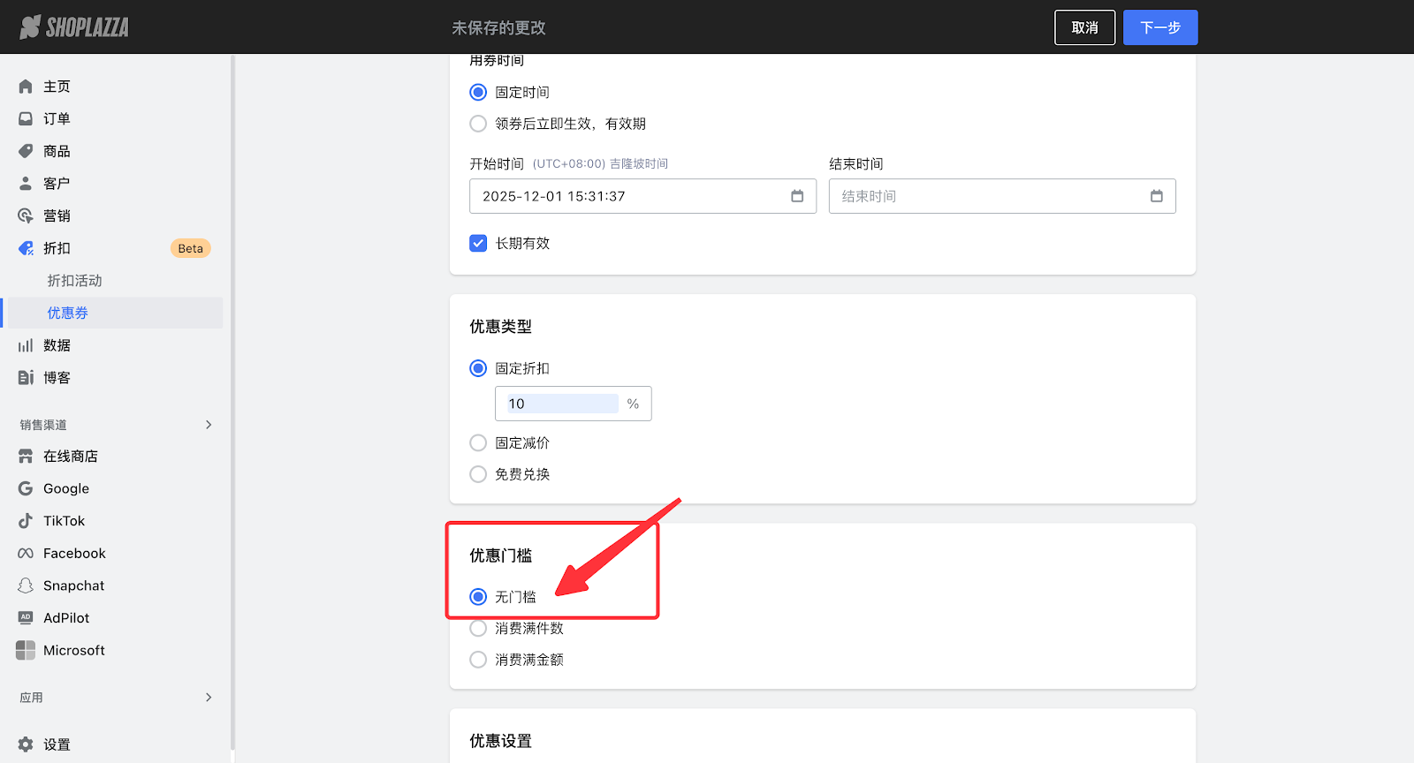Choose 消费满金额 threshold option
1414x763 pixels.
coord(478,660)
